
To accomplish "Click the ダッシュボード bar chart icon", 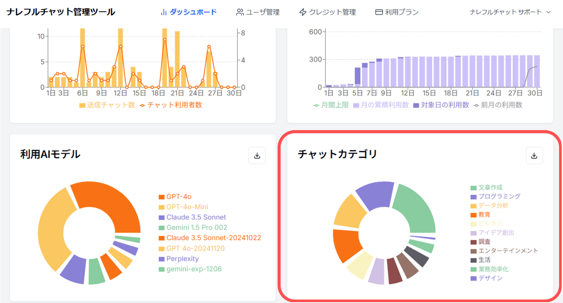I will (x=164, y=12).
